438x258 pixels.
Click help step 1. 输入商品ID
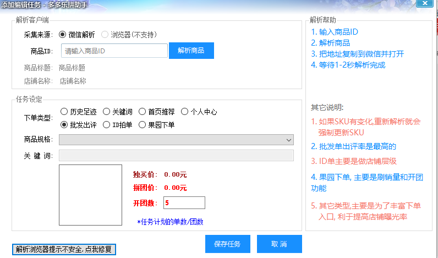(x=335, y=32)
